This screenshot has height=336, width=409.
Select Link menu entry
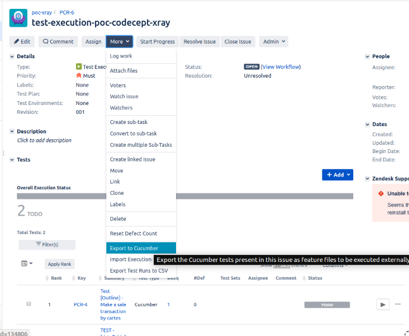coord(141,182)
